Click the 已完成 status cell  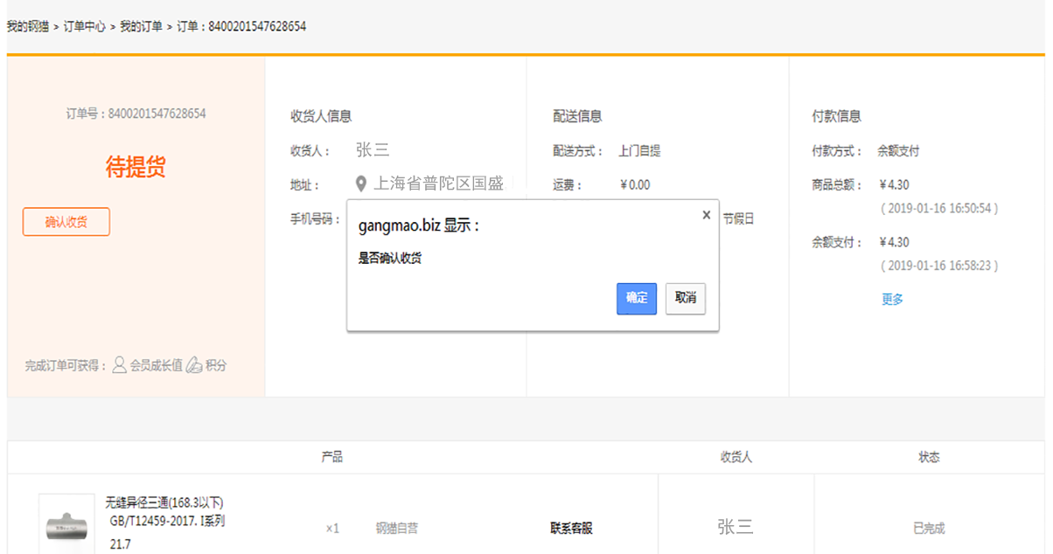coord(929,528)
